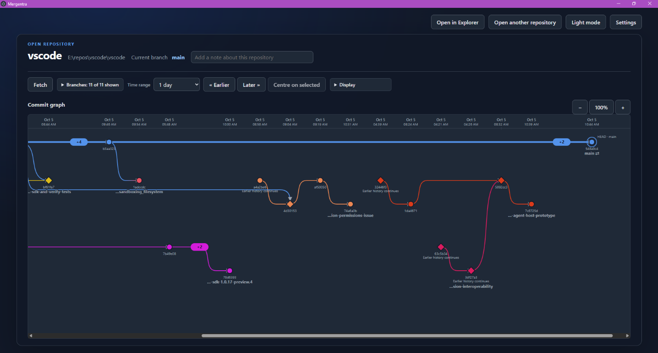The width and height of the screenshot is (658, 353).
Task: Select HEAD commit node 548a0c4
Action: click(x=592, y=142)
